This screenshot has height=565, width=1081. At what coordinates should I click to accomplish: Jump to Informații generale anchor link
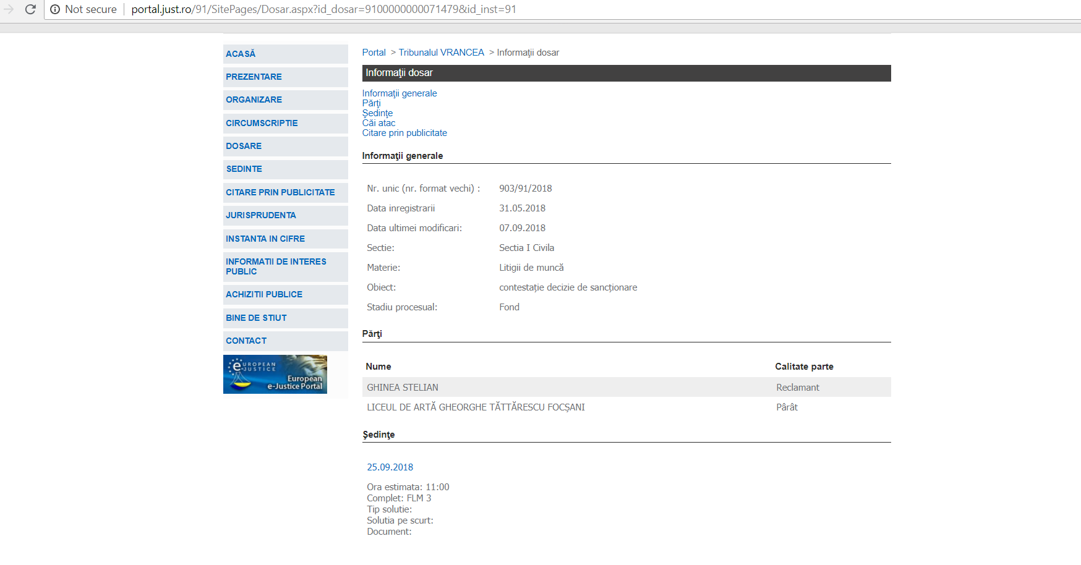pos(399,93)
